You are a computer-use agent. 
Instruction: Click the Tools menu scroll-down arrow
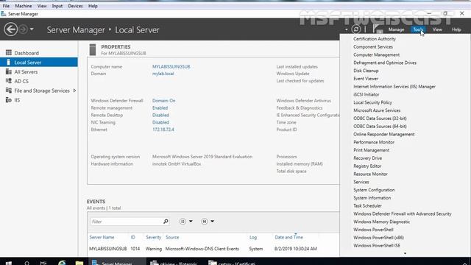click(x=405, y=253)
